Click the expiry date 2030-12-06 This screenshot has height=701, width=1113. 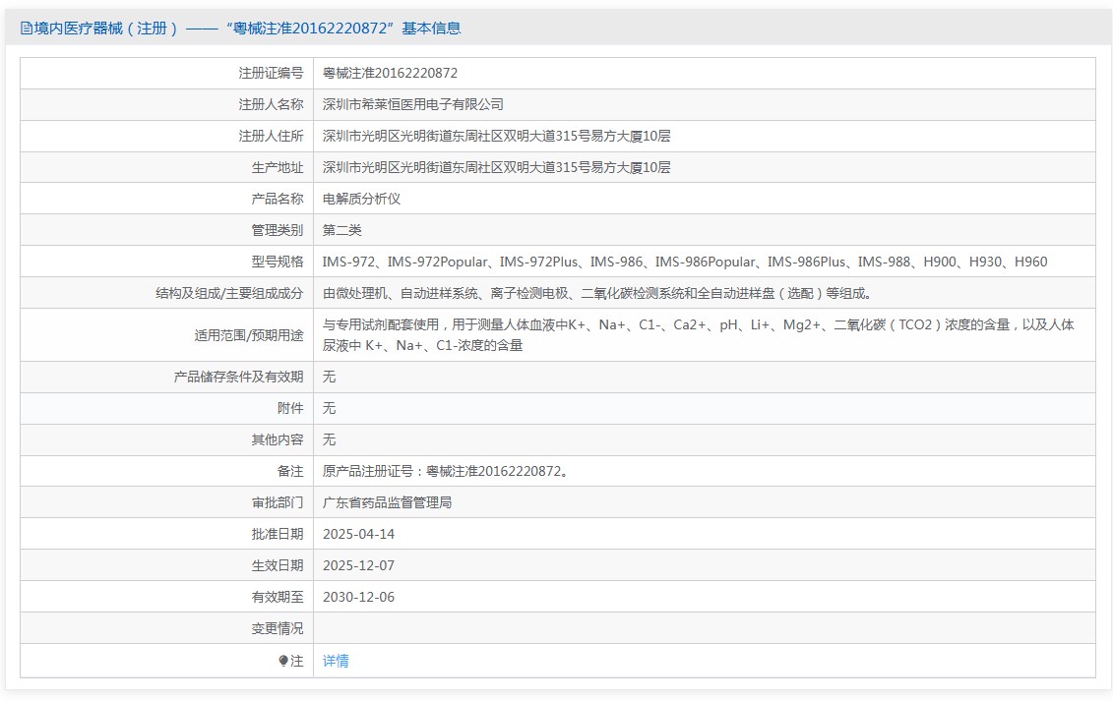click(358, 597)
